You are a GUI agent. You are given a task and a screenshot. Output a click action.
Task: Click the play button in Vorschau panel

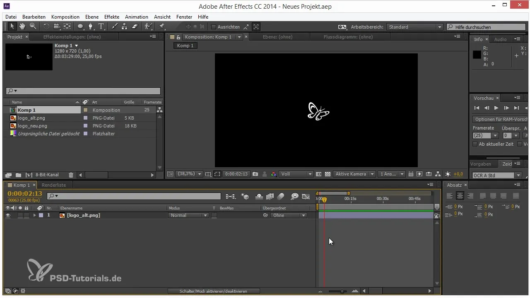point(496,108)
